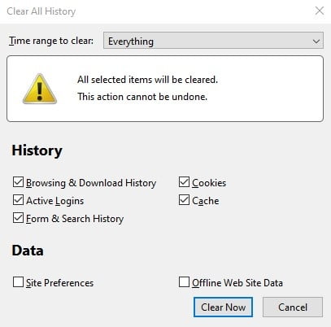This screenshot has width=331, height=327.
Task: Enable the Site Preferences checkbox
Action: click(18, 282)
